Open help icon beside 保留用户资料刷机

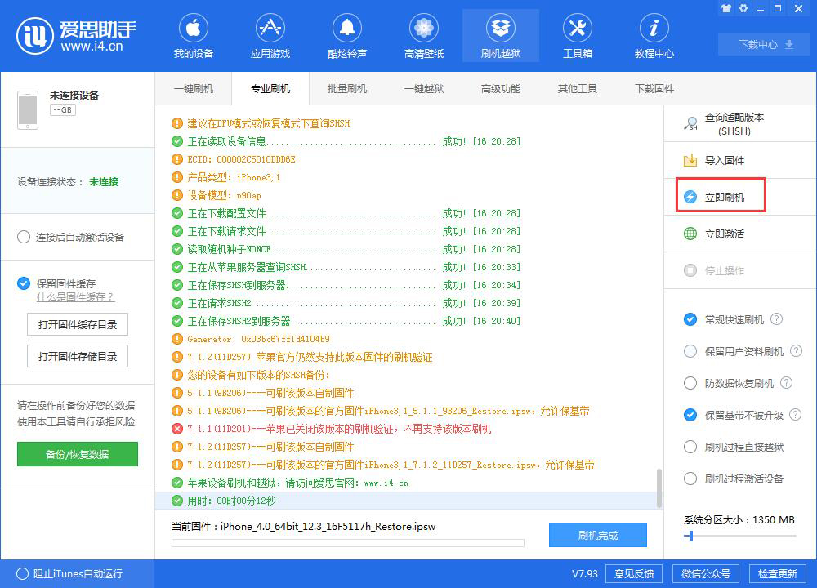point(796,351)
